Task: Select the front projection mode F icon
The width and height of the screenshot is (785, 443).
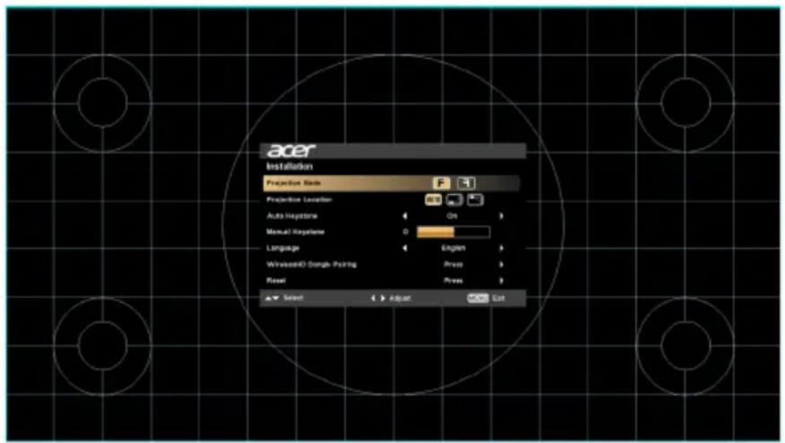Action: coord(441,183)
